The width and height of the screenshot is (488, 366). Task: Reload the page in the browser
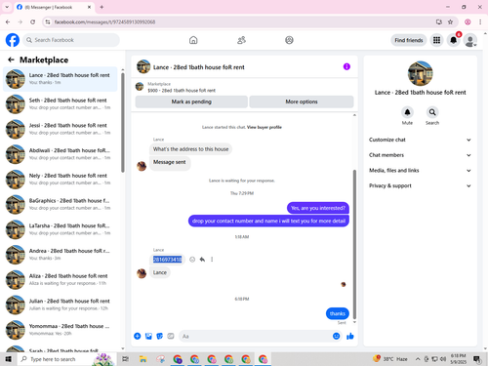32,21
